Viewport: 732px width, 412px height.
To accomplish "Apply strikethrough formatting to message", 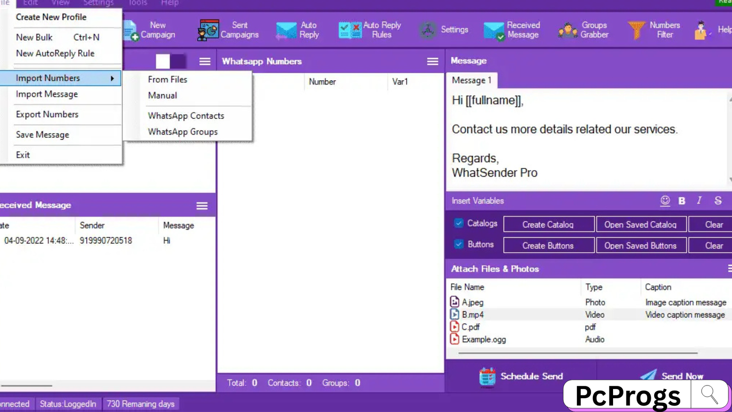I will coord(718,201).
